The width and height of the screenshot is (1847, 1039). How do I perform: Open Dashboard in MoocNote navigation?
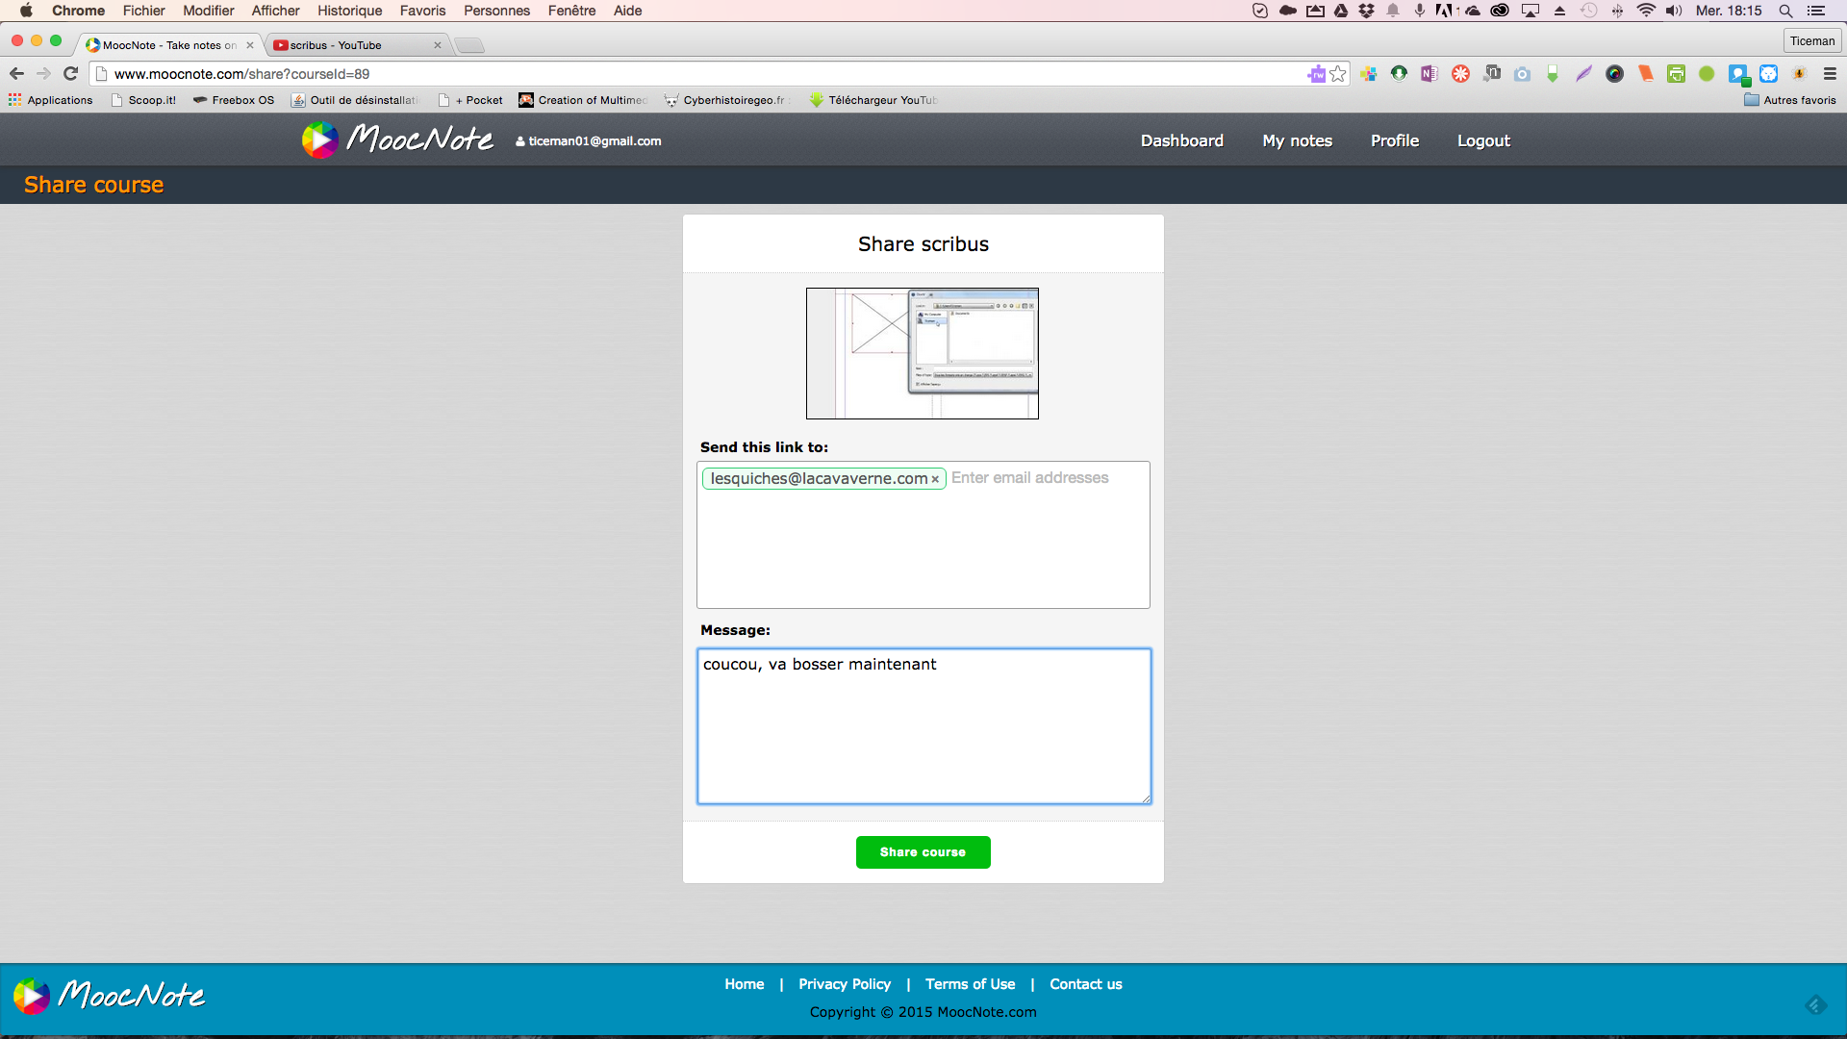[1182, 140]
